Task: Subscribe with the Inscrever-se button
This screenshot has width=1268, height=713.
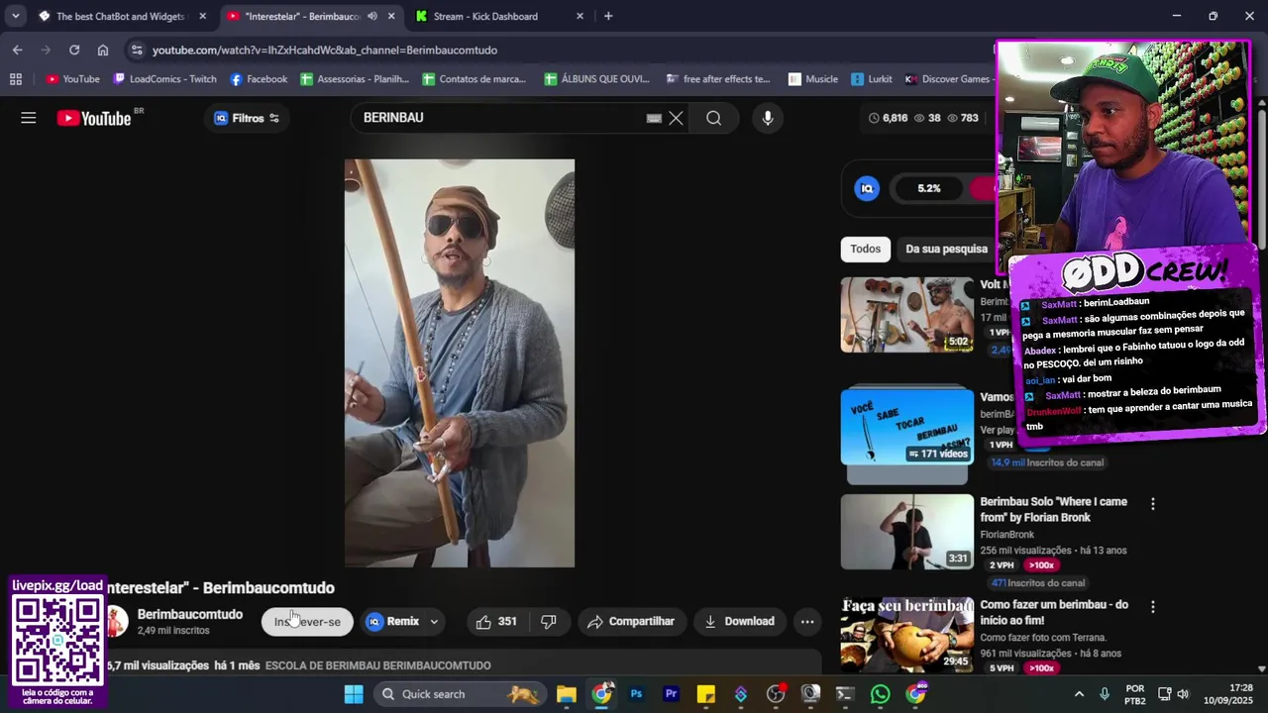Action: tap(307, 621)
